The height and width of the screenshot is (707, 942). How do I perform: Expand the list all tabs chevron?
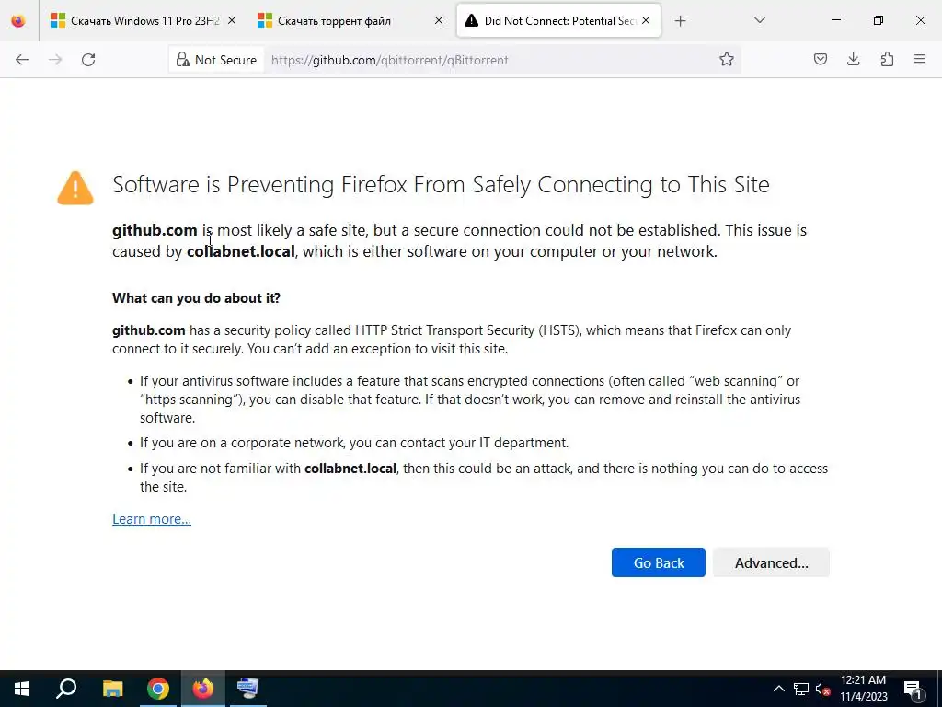point(759,21)
